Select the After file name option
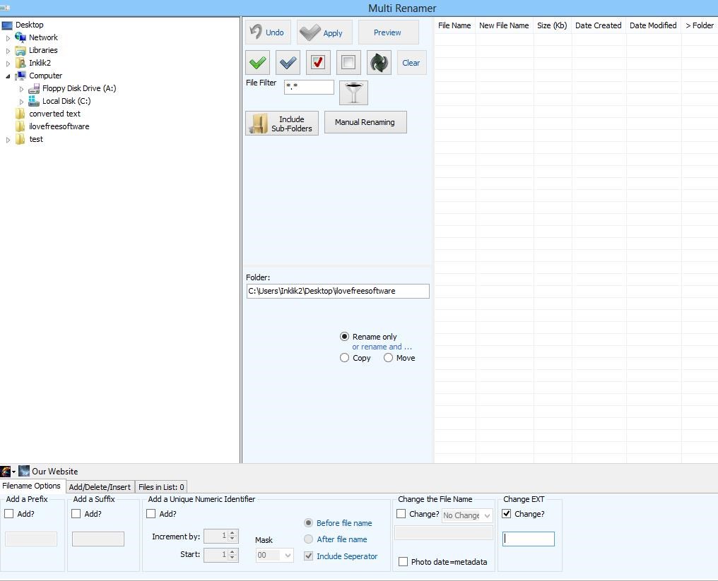The height and width of the screenshot is (581, 718). (309, 539)
